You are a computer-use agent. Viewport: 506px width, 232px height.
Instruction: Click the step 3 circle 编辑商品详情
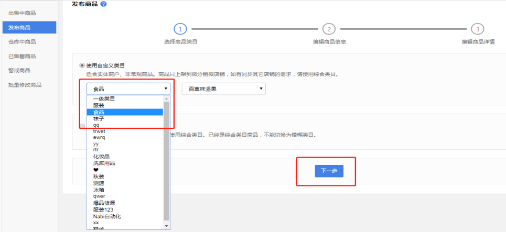tap(477, 29)
